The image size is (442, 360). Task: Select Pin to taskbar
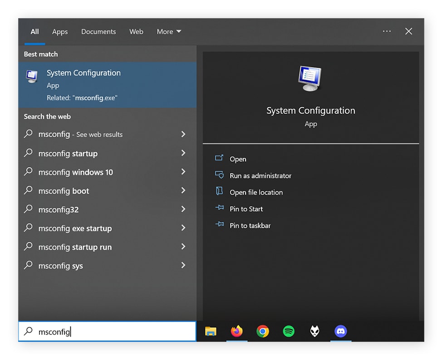coord(250,226)
